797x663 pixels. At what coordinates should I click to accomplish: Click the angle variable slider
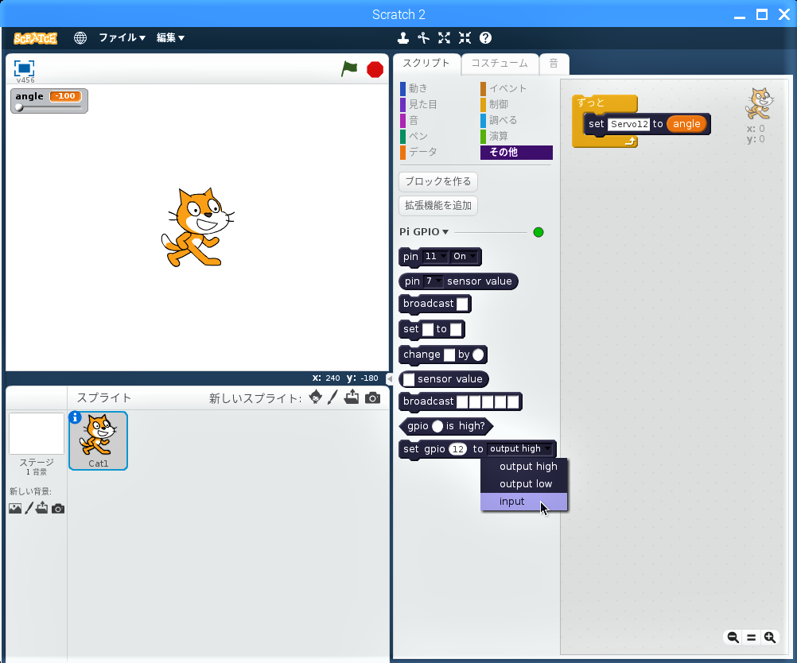48,107
